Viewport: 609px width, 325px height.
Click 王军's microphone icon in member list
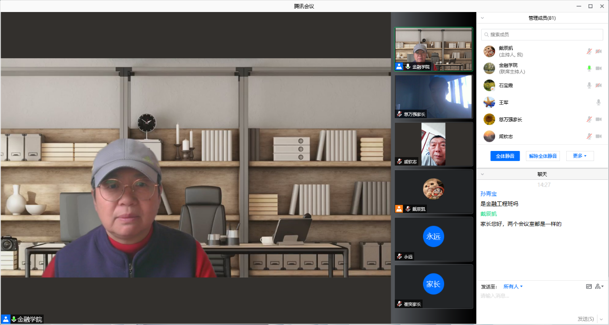(x=598, y=102)
